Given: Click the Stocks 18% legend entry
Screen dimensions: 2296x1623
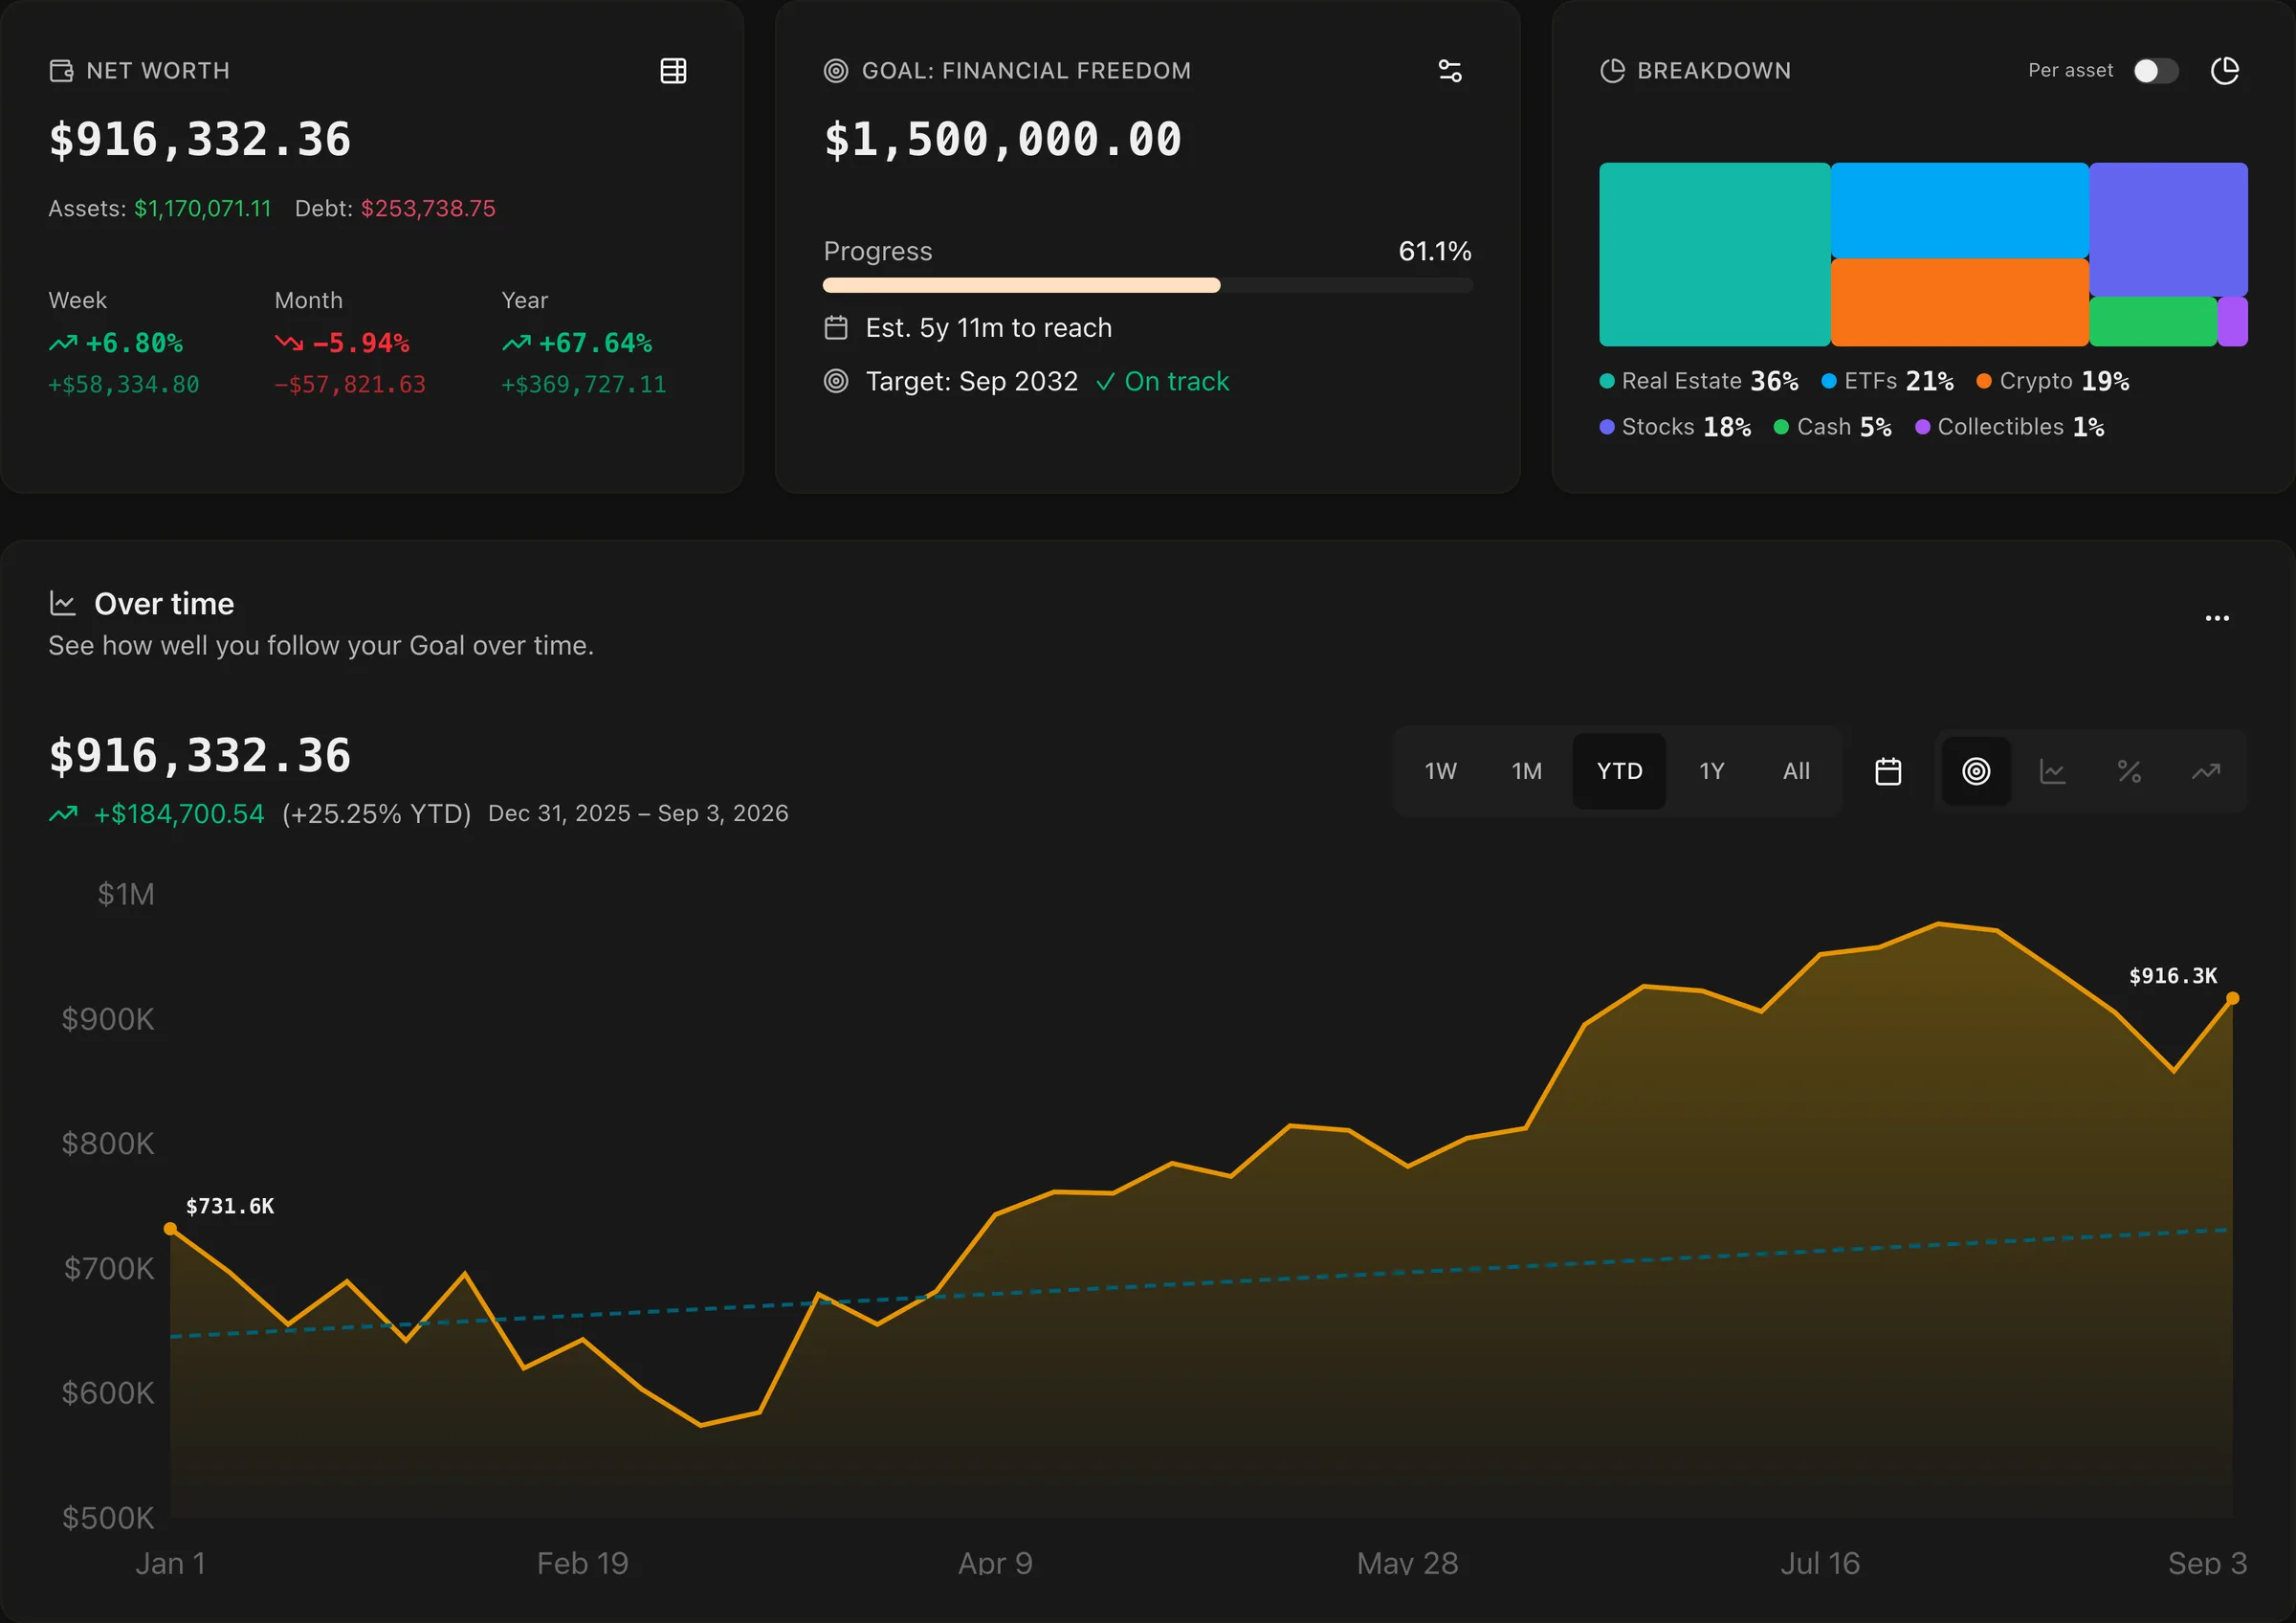Looking at the screenshot, I should pyautogui.click(x=1675, y=427).
